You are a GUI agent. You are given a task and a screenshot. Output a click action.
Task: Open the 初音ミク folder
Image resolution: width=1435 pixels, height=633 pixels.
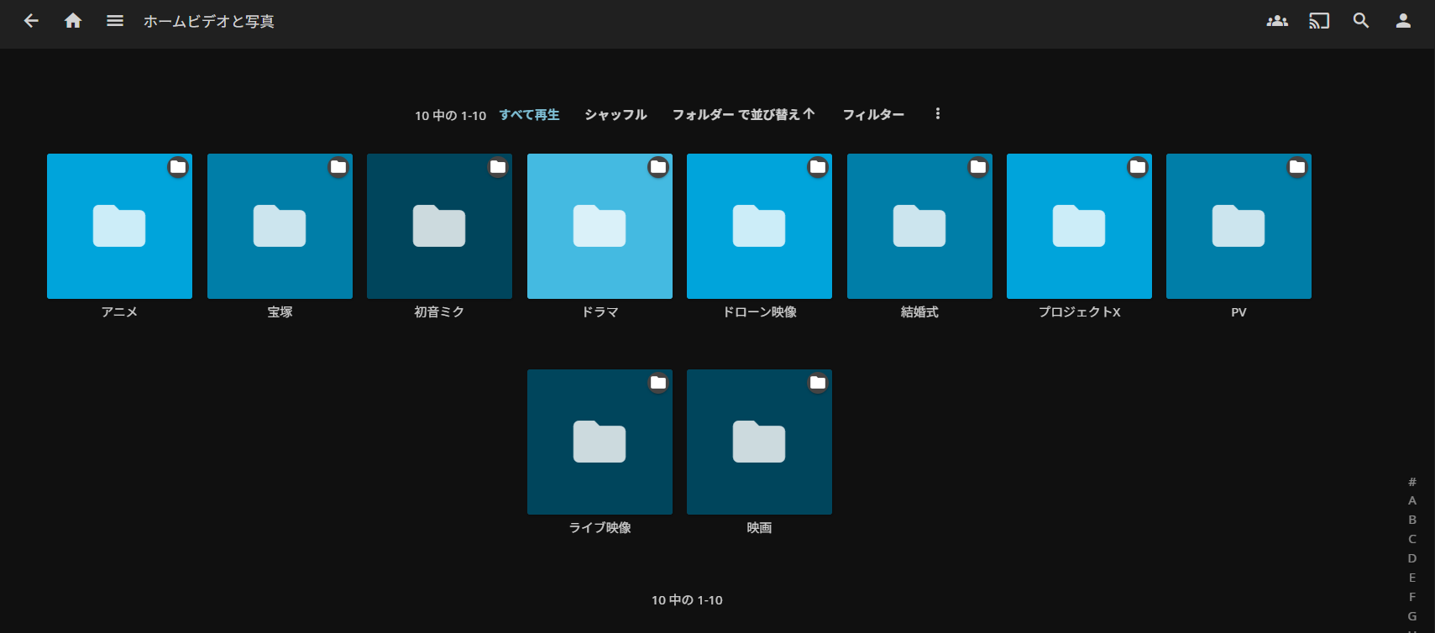(x=439, y=226)
